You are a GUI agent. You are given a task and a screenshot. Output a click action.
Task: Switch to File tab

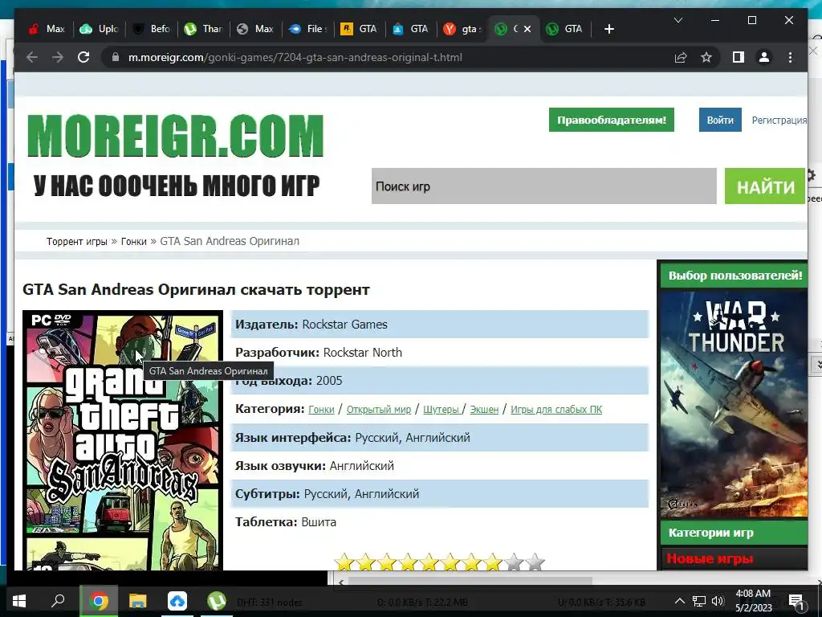[x=307, y=29]
